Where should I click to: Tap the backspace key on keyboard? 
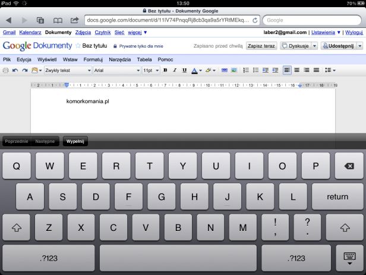click(349, 166)
